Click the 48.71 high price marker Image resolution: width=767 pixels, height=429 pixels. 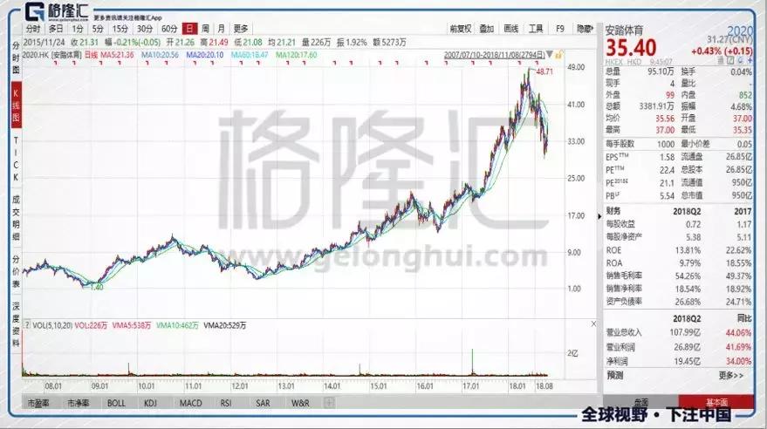point(544,71)
